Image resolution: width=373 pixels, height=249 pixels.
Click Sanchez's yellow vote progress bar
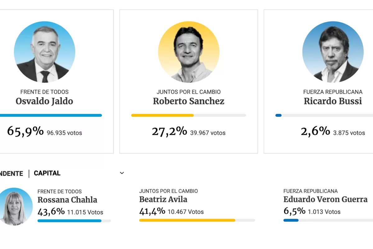click(163, 115)
